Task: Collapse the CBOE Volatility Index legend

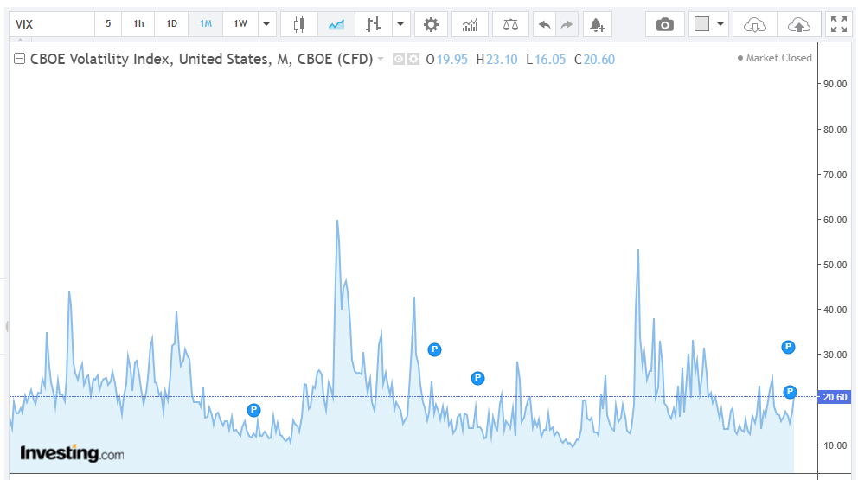Action: click(x=19, y=59)
